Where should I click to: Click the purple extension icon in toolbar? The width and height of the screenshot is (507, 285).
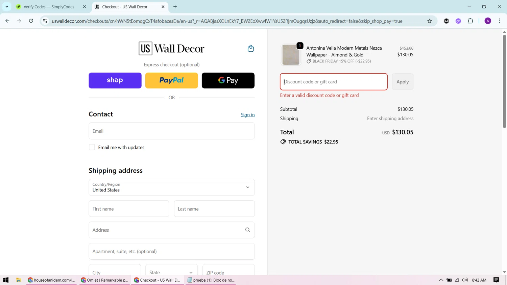[x=458, y=21]
